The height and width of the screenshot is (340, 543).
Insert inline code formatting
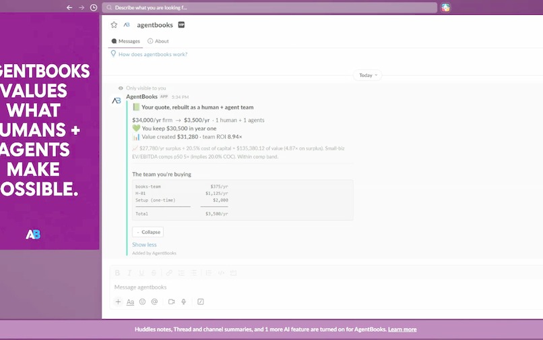221,273
